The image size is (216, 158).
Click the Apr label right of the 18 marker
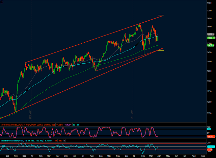tap(159, 156)
